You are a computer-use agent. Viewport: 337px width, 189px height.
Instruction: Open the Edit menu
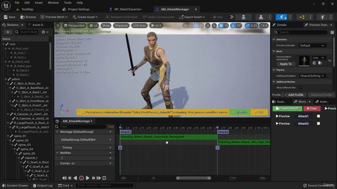pyautogui.click(x=27, y=3)
